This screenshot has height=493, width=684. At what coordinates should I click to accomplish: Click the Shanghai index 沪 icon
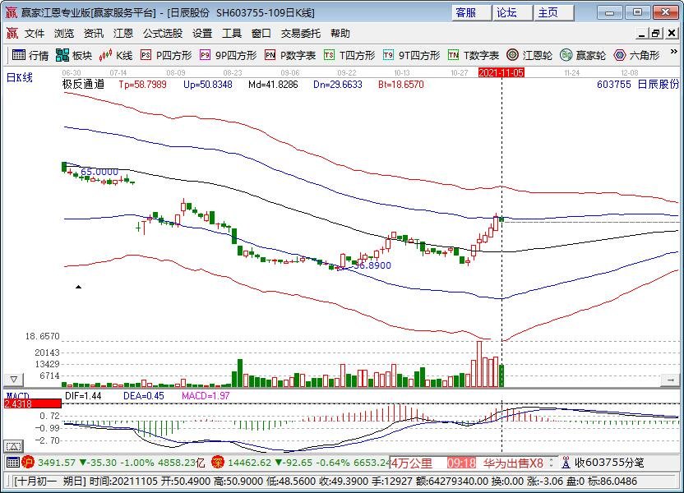[28, 462]
